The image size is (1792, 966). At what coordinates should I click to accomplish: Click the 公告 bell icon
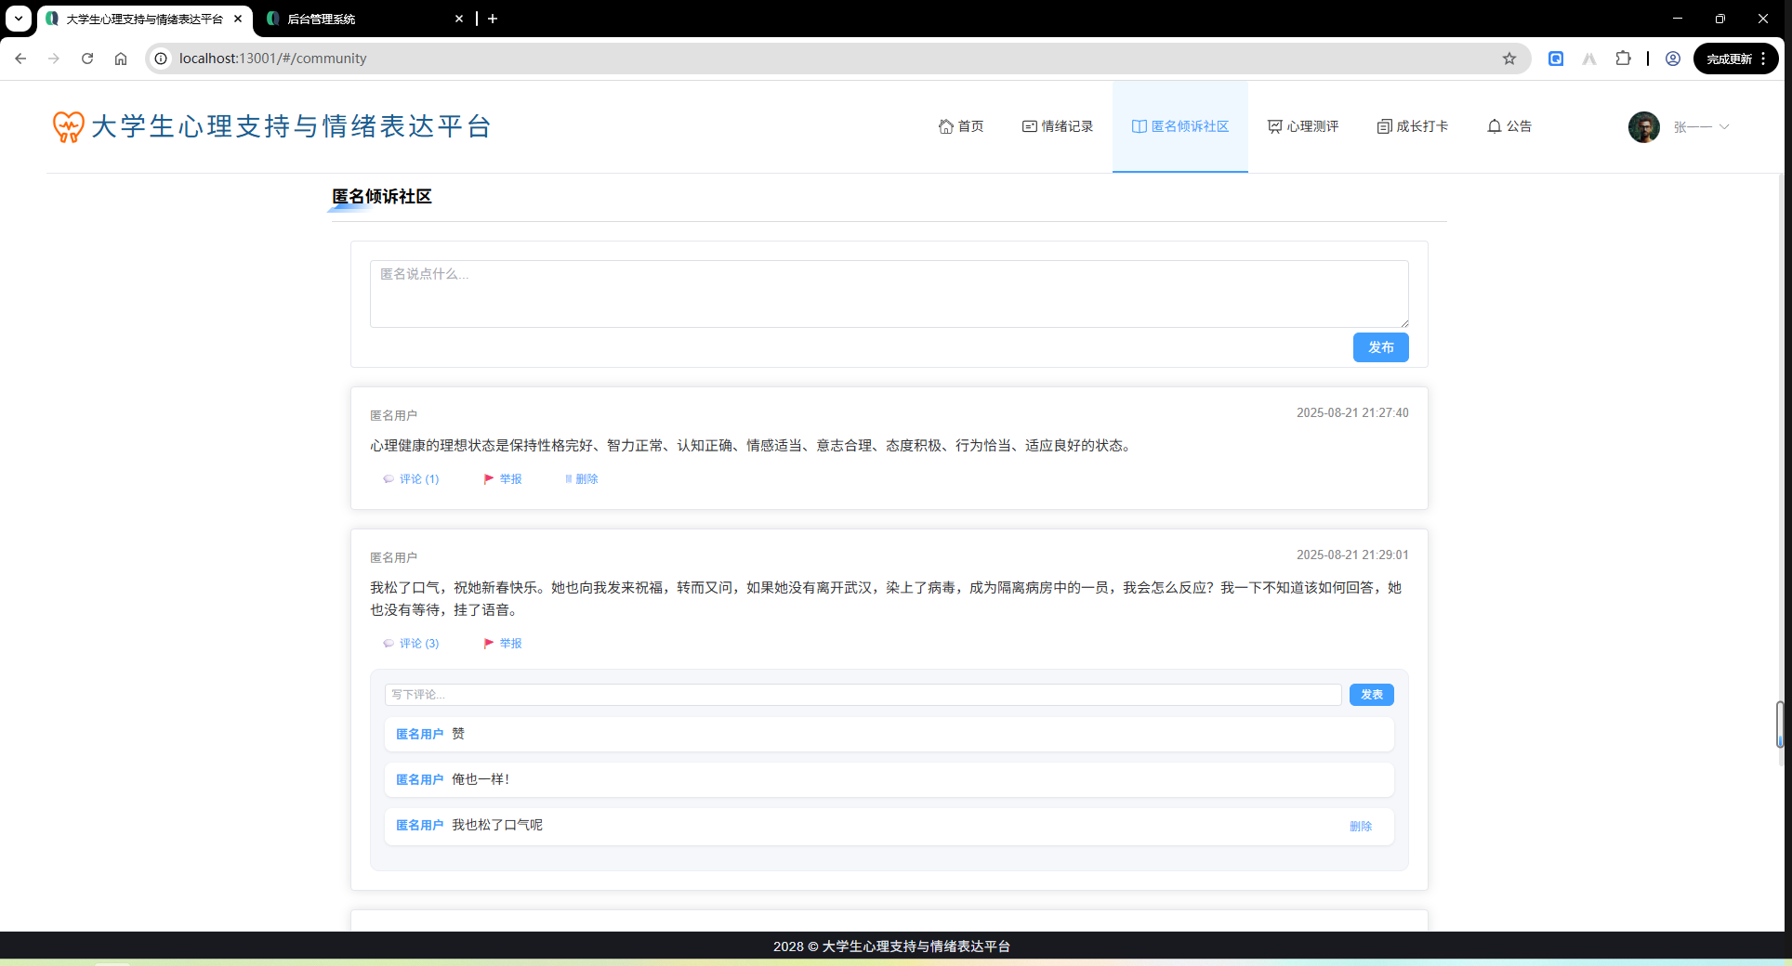pos(1495,126)
